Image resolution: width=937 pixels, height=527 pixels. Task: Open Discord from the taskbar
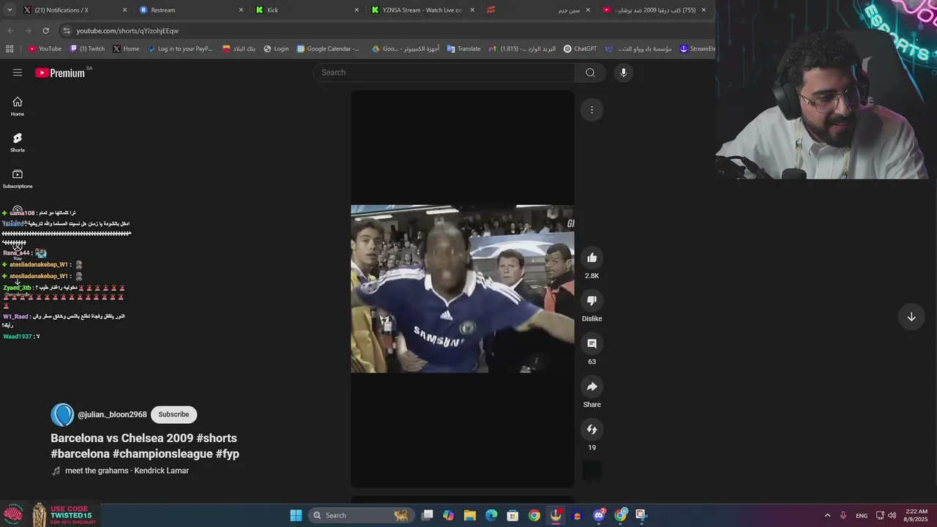(x=599, y=515)
